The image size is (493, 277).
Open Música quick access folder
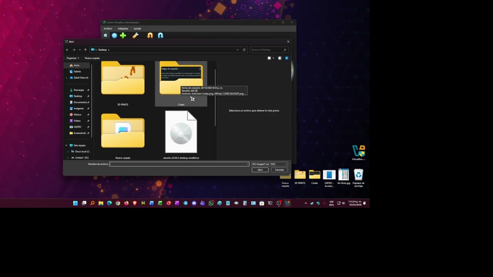point(77,115)
